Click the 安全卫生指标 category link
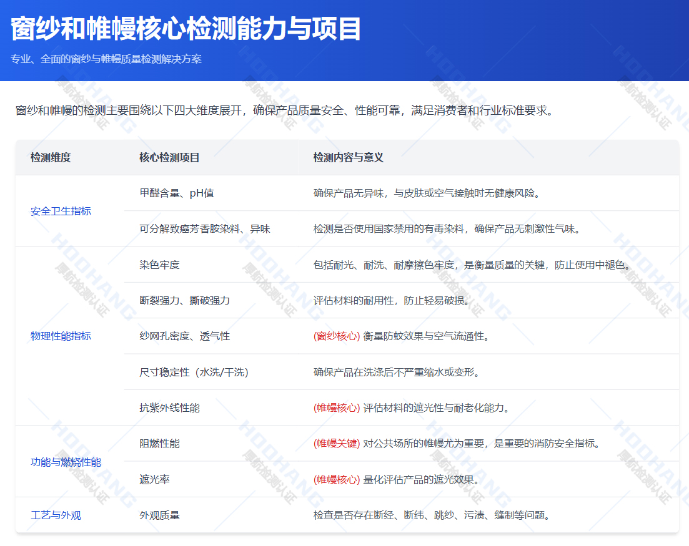 [x=61, y=212]
